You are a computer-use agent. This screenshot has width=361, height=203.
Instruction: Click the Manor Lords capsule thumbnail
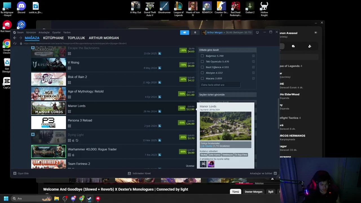click(49, 108)
